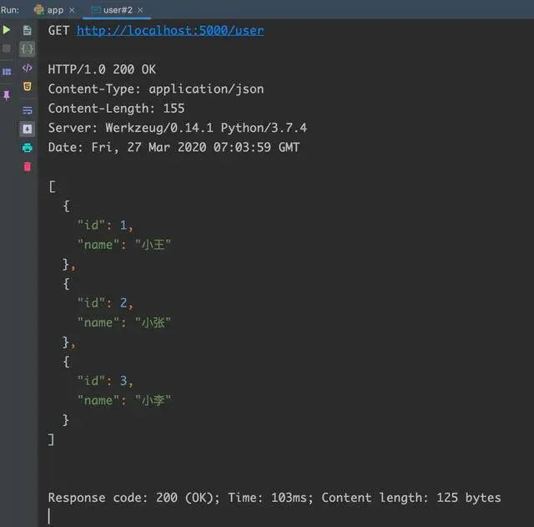Close the user#2 tab
This screenshot has width=534, height=527.
click(140, 10)
